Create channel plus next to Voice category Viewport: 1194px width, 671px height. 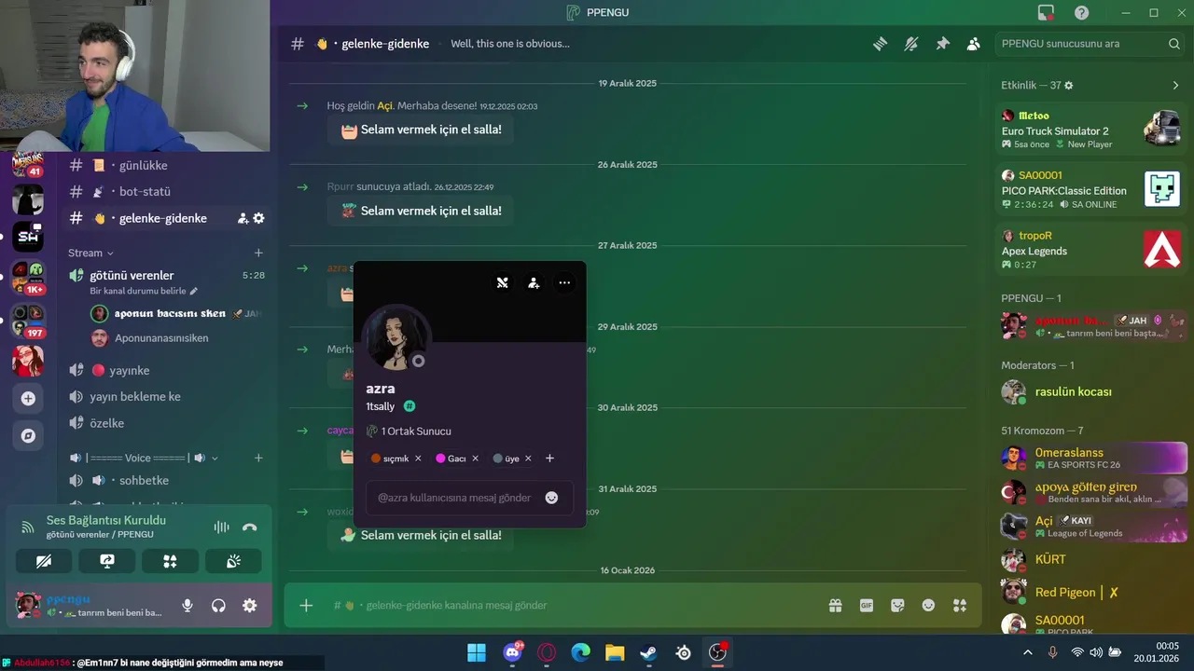click(258, 458)
